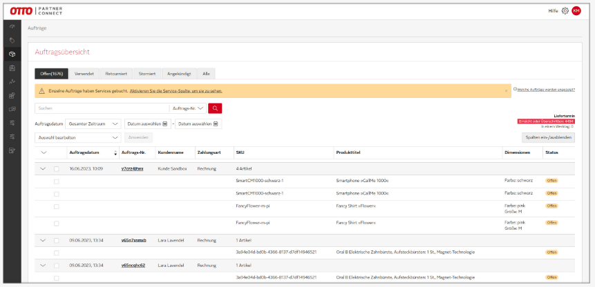This screenshot has width=595, height=287.
Task: Click the Anwenden button
Action: pyautogui.click(x=138, y=137)
